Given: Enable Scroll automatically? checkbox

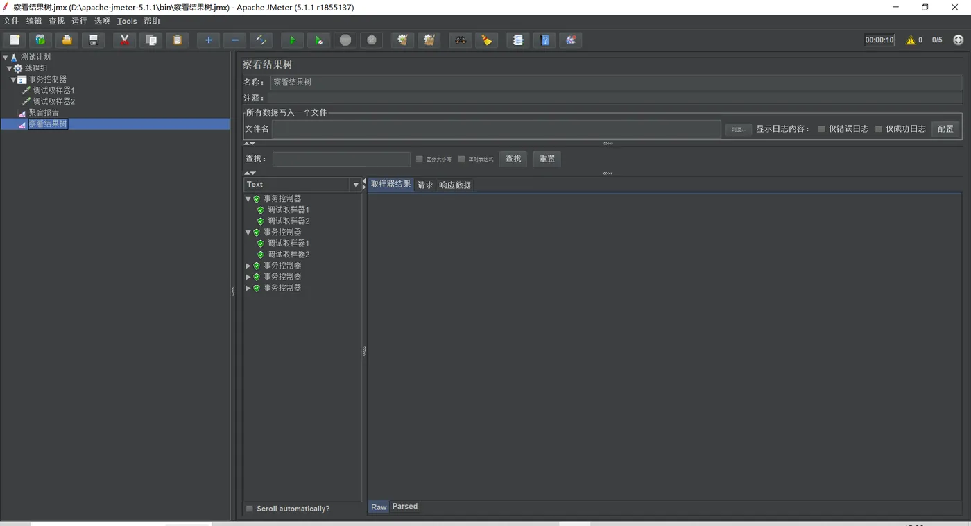Looking at the screenshot, I should tap(250, 509).
